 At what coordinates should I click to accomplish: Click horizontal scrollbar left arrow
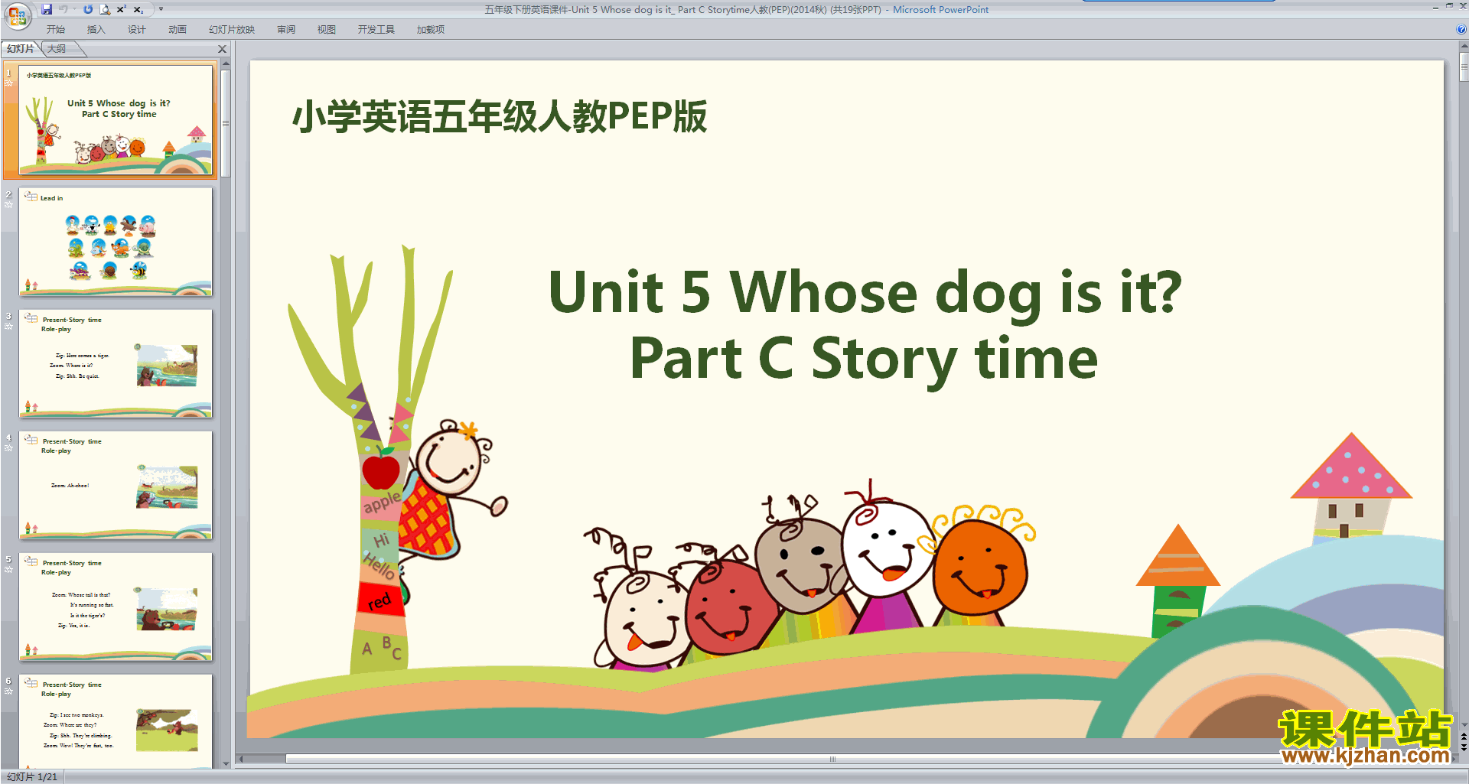[x=241, y=760]
